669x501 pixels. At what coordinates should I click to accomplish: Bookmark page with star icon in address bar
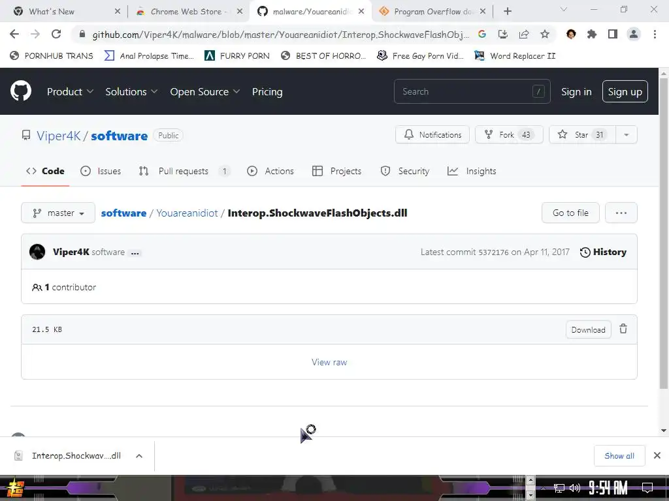(544, 34)
